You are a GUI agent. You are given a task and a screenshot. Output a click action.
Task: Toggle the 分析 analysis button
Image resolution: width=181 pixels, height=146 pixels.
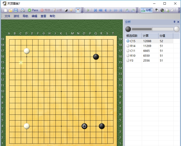click(x=147, y=10)
